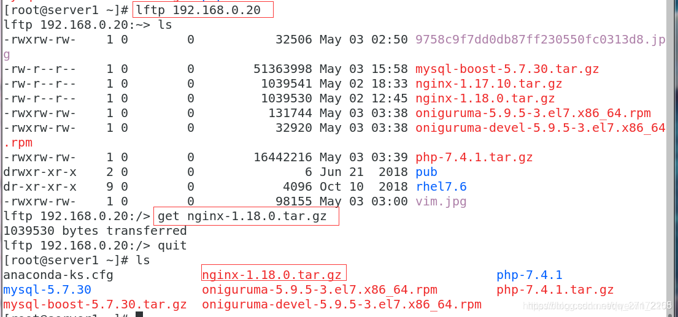Click the blue mysql-5.7.30 directory
The width and height of the screenshot is (678, 317).
[x=47, y=289]
